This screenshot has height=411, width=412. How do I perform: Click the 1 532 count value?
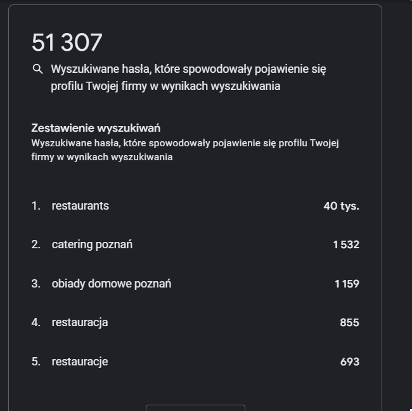point(346,244)
